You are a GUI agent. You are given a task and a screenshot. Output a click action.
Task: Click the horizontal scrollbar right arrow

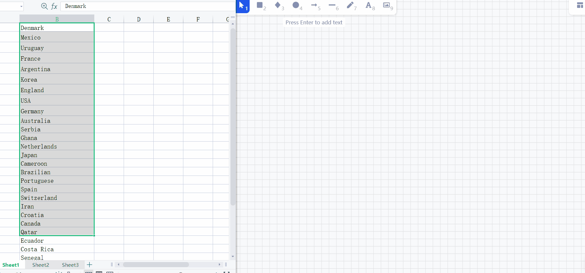[219, 264]
